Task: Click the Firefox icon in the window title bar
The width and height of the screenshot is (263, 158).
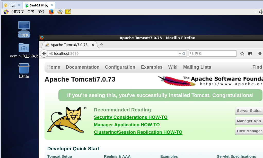Action: 42,38
